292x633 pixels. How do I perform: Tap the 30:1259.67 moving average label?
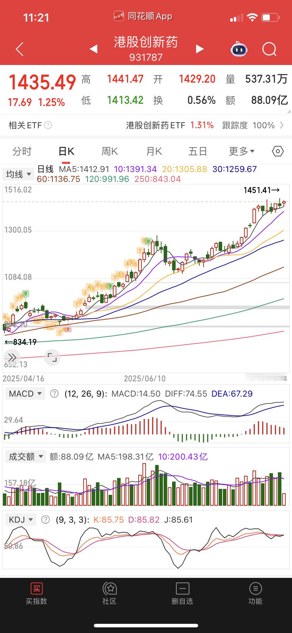(x=235, y=169)
